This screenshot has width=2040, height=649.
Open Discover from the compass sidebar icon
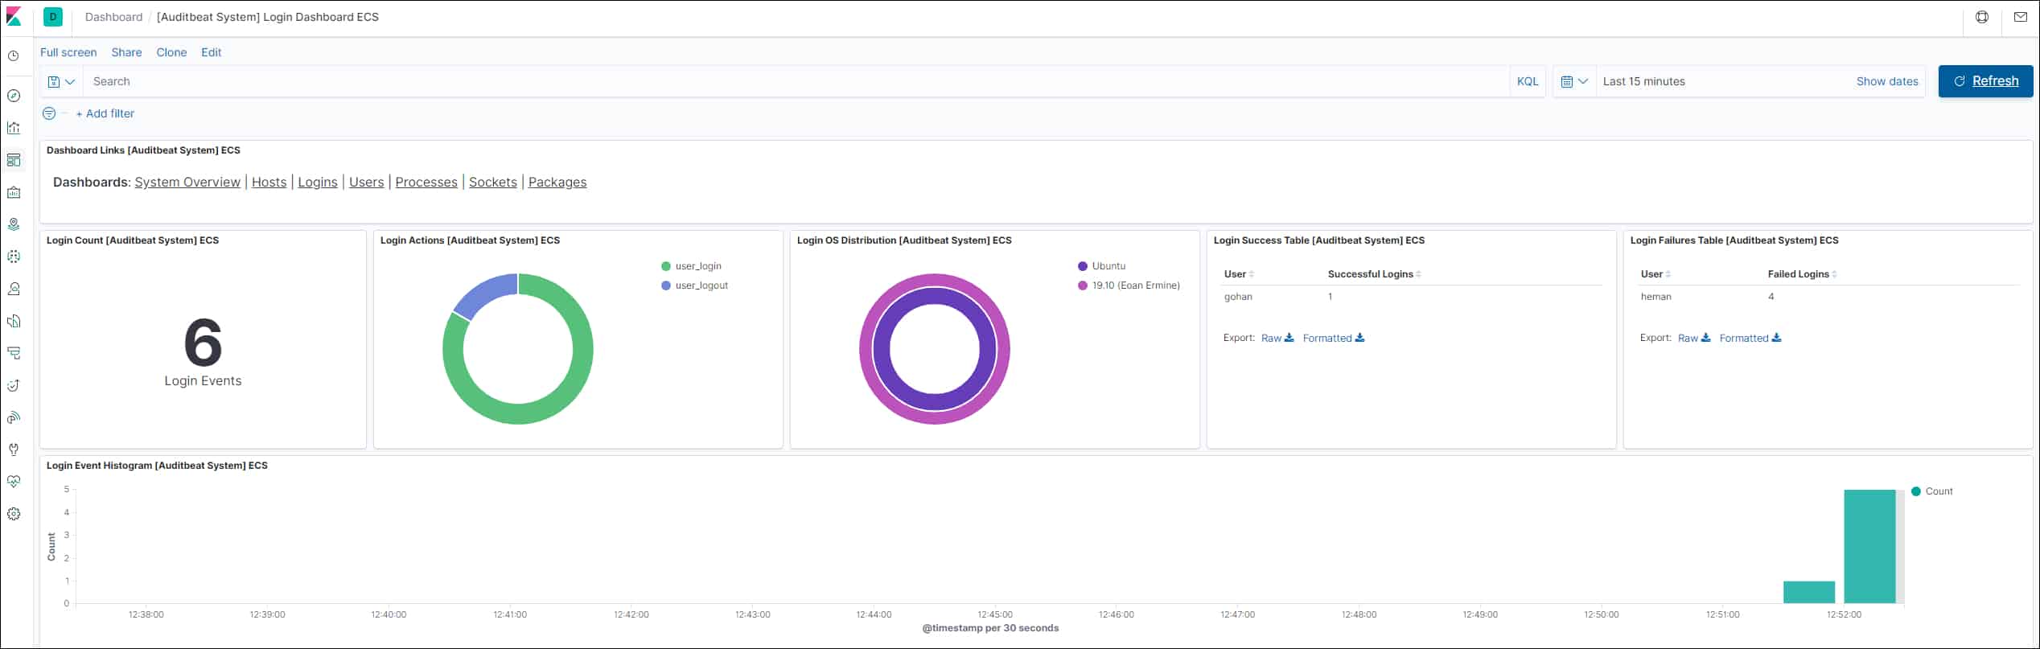tap(14, 96)
